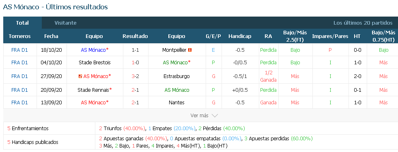Click the 1-1 result against Montpellier
Image resolution: width=398 pixels, height=152 pixels.
click(x=135, y=50)
